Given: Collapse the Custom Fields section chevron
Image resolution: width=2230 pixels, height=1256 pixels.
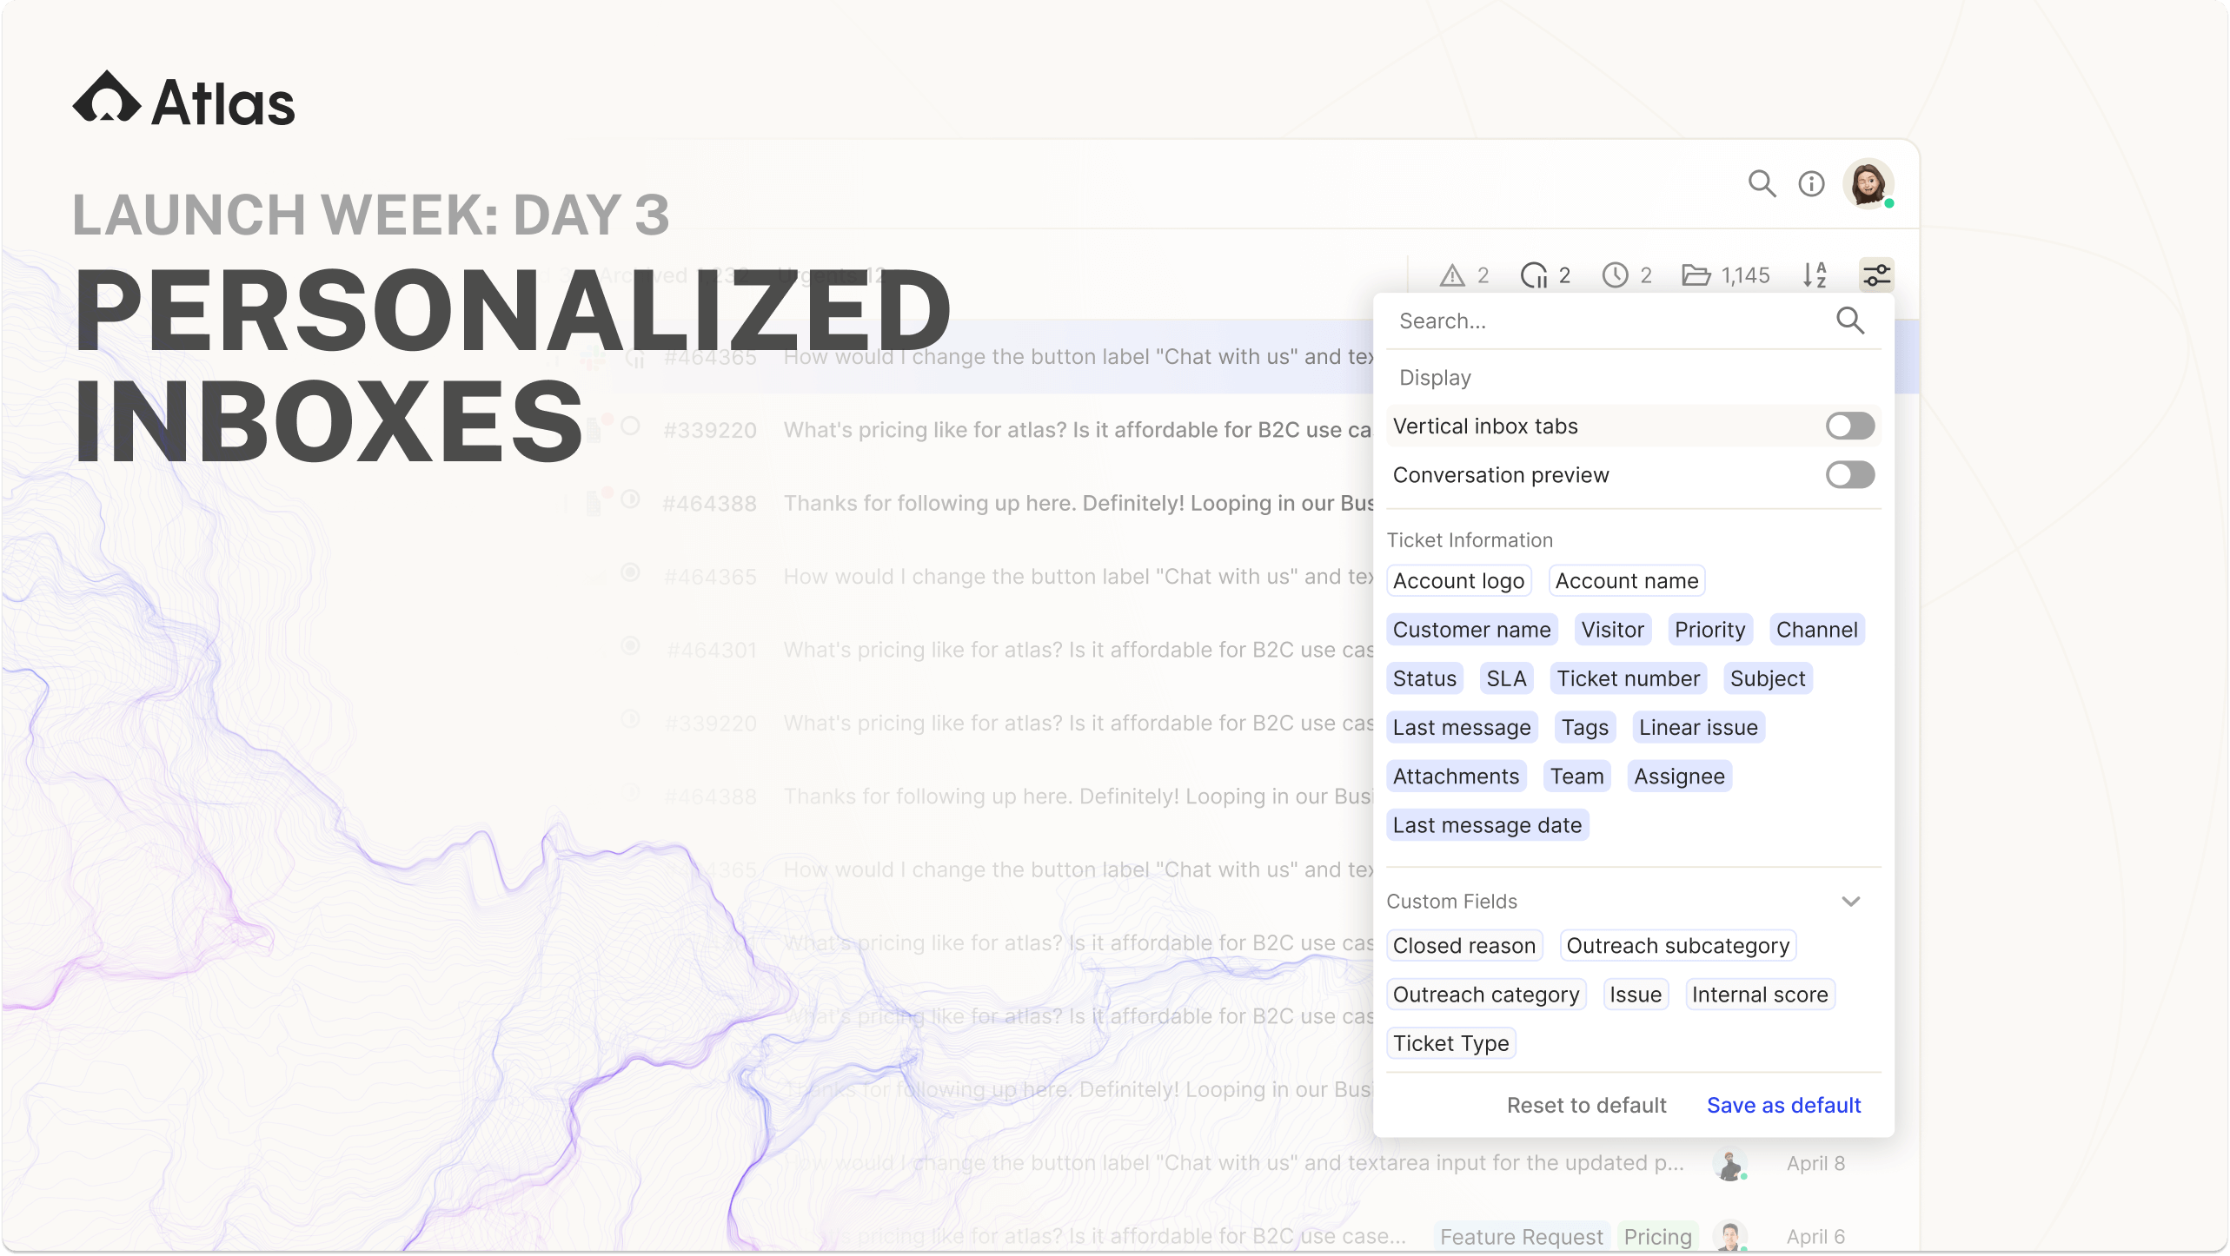Looking at the screenshot, I should tap(1850, 902).
